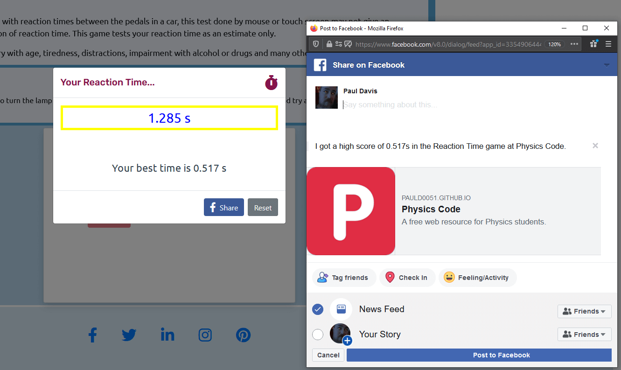Image resolution: width=621 pixels, height=370 pixels.
Task: Click the PAULD0051.GITHUB.IO domain text
Action: tap(436, 198)
